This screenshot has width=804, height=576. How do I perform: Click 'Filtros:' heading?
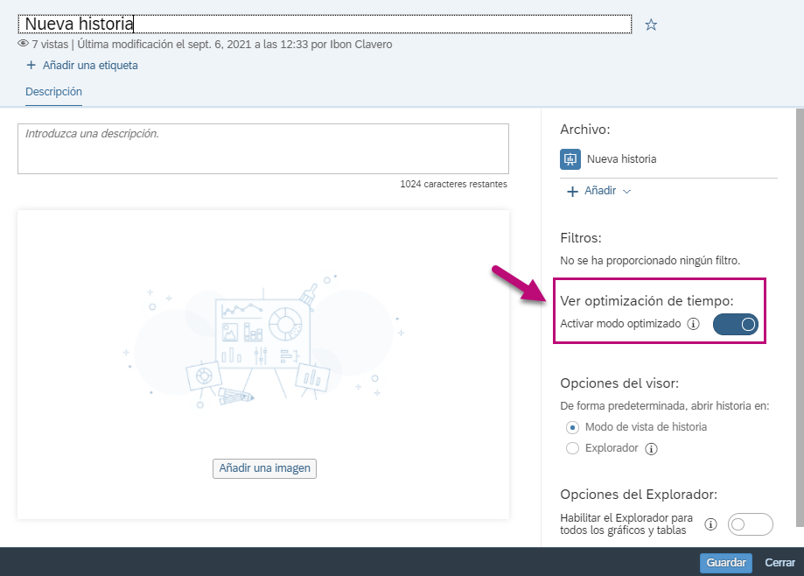coord(580,238)
